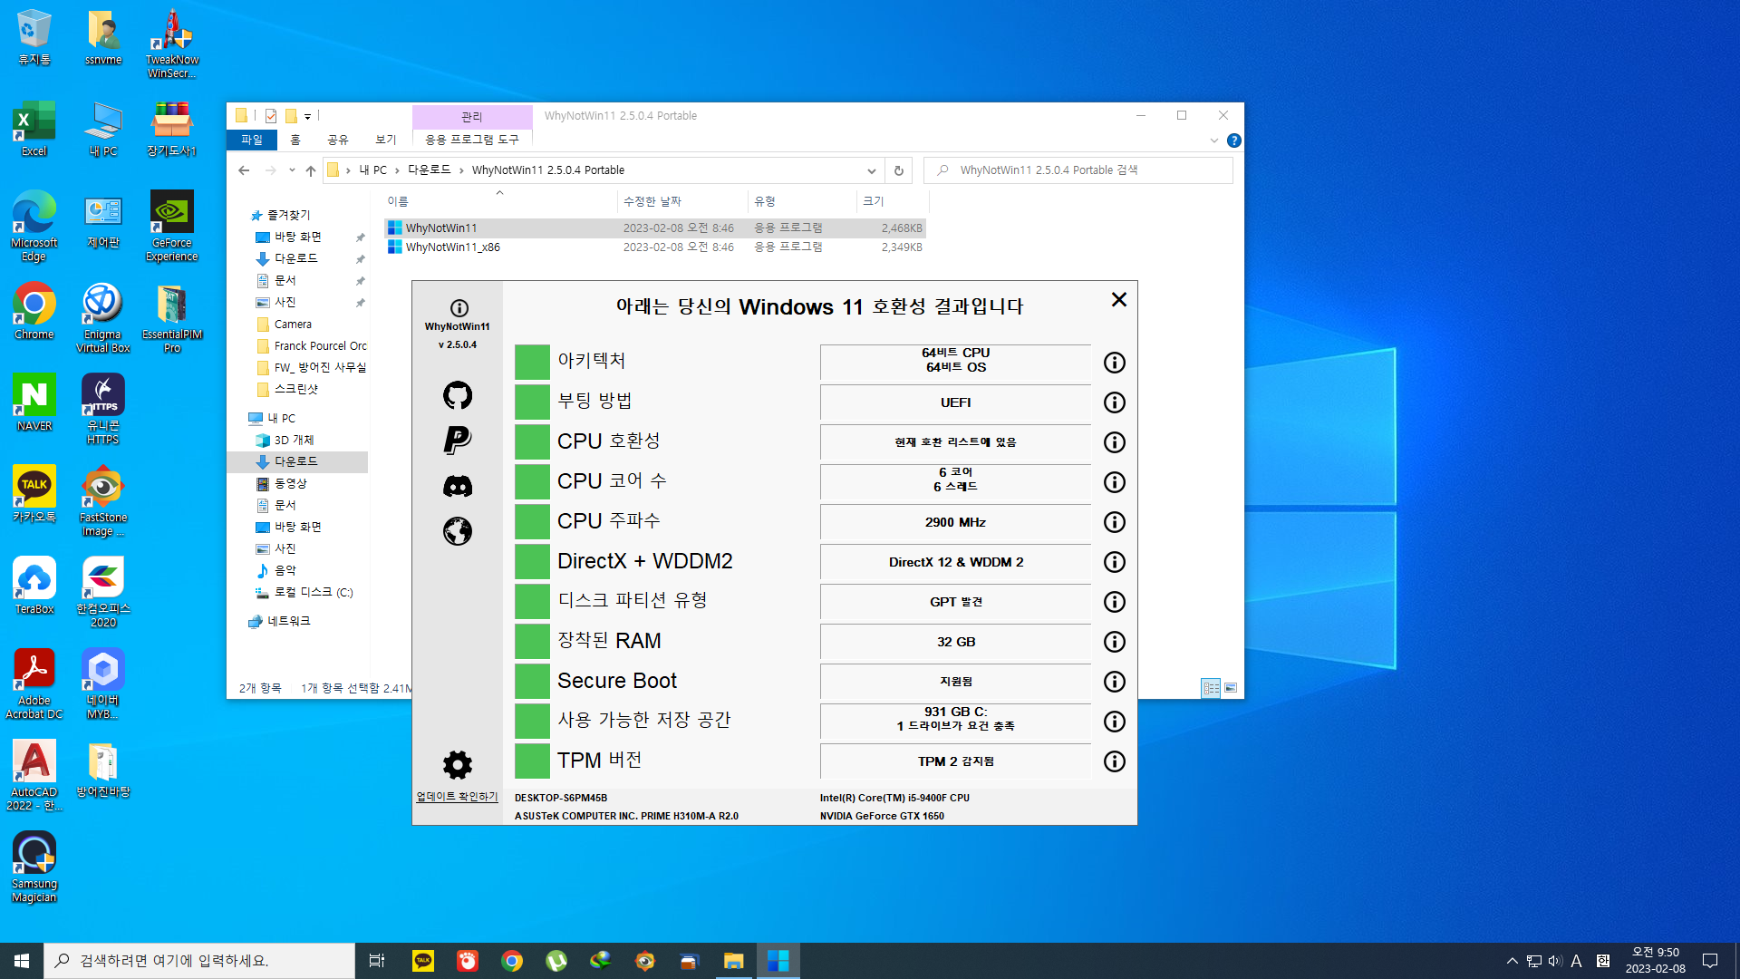Open the website globe icon in WhyNotWin11
The image size is (1740, 979).
tap(458, 531)
